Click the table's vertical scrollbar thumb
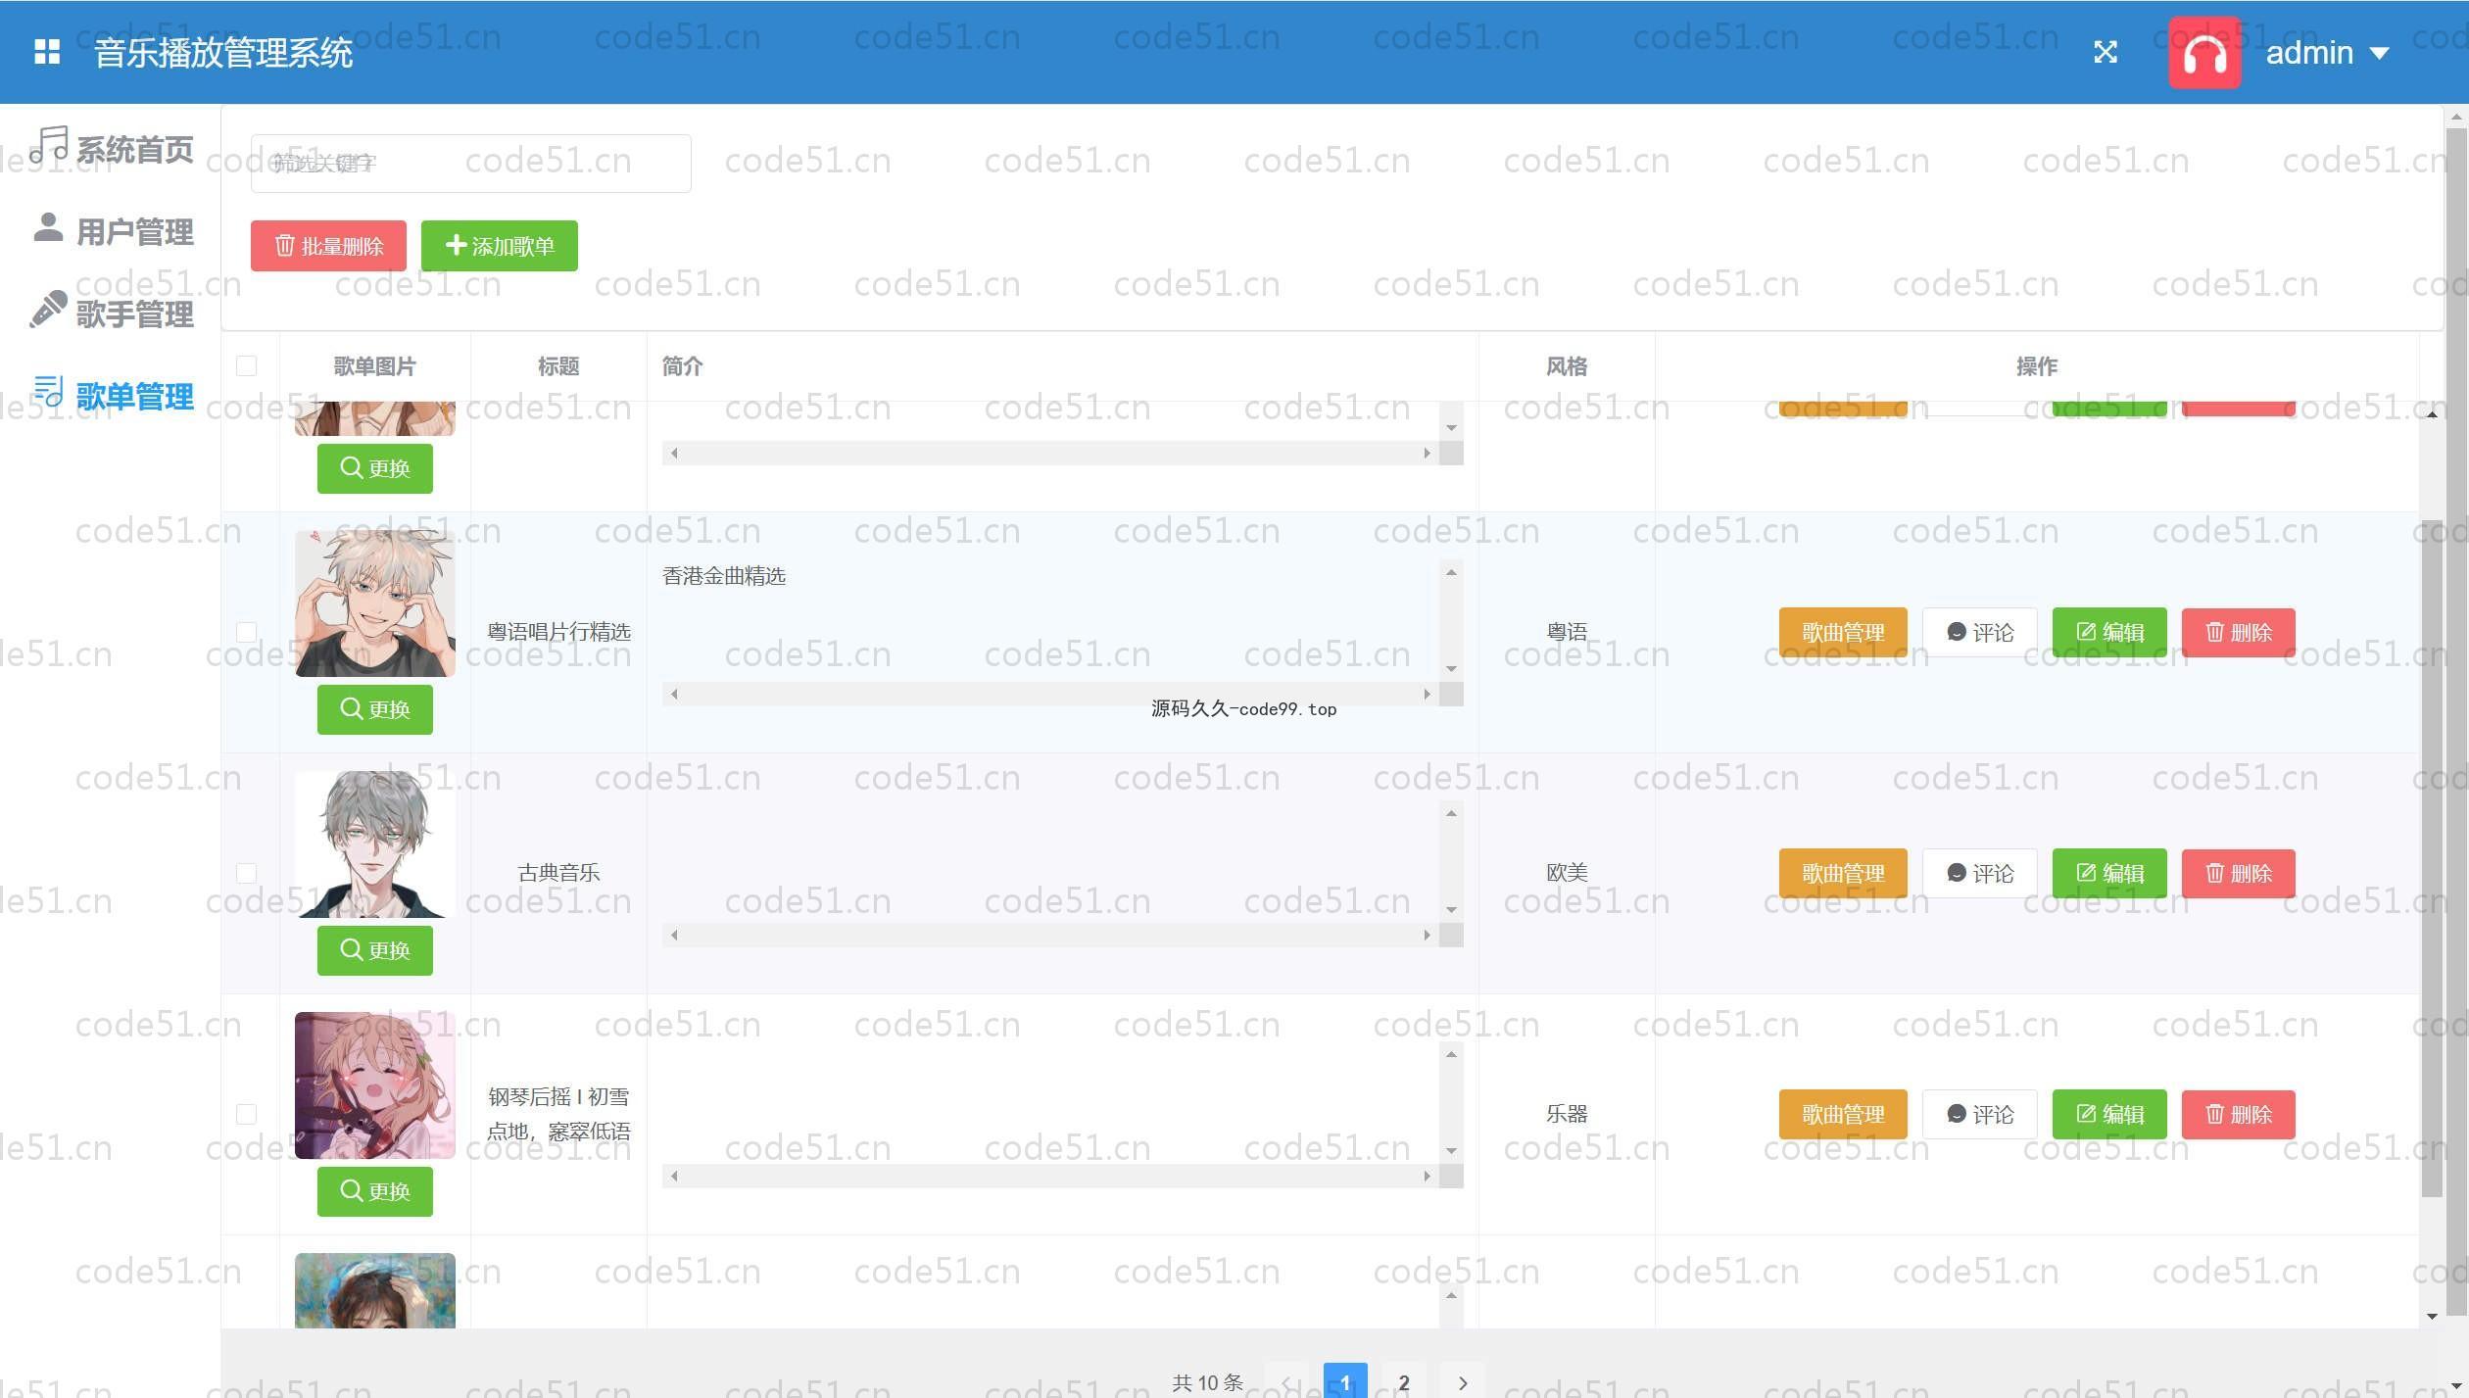This screenshot has height=1398, width=2469. tap(2432, 858)
